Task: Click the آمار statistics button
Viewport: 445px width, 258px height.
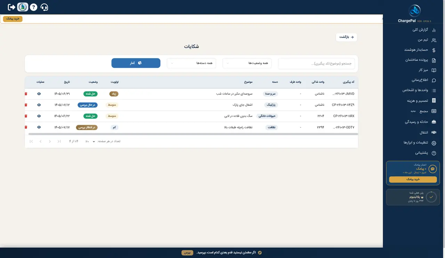Action: click(x=136, y=63)
